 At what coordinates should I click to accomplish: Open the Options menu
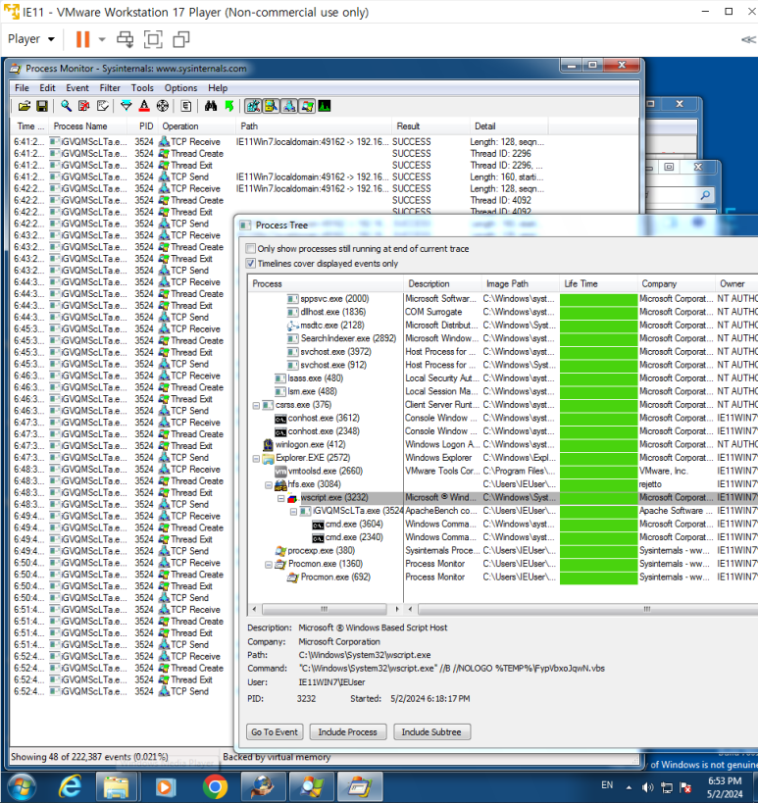180,88
